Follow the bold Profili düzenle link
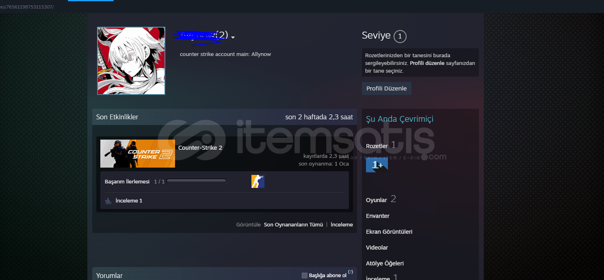 click(427, 63)
